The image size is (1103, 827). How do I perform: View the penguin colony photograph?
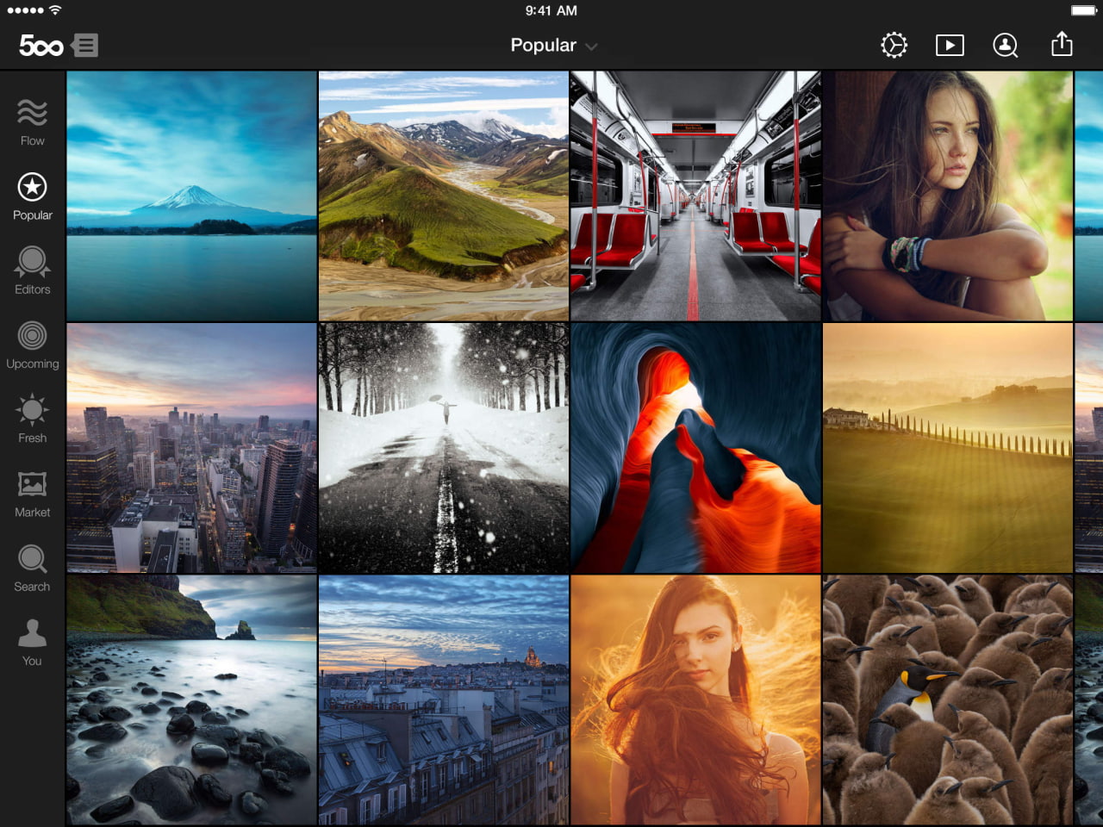948,700
